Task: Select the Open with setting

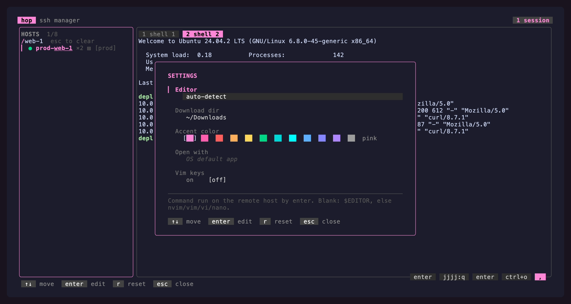Action: (x=191, y=152)
